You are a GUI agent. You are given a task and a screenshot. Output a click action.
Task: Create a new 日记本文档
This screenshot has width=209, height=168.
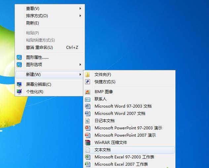point(129,121)
